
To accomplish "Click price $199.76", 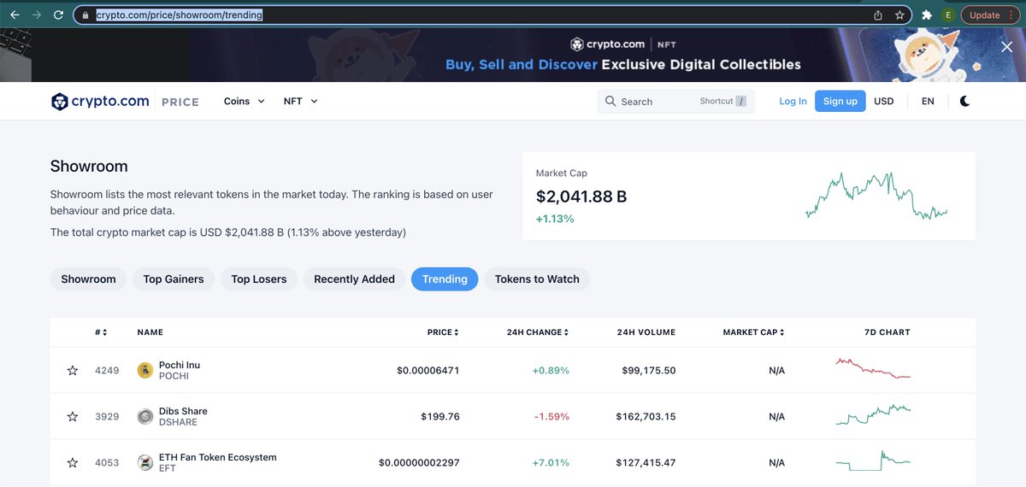I will pyautogui.click(x=440, y=417).
